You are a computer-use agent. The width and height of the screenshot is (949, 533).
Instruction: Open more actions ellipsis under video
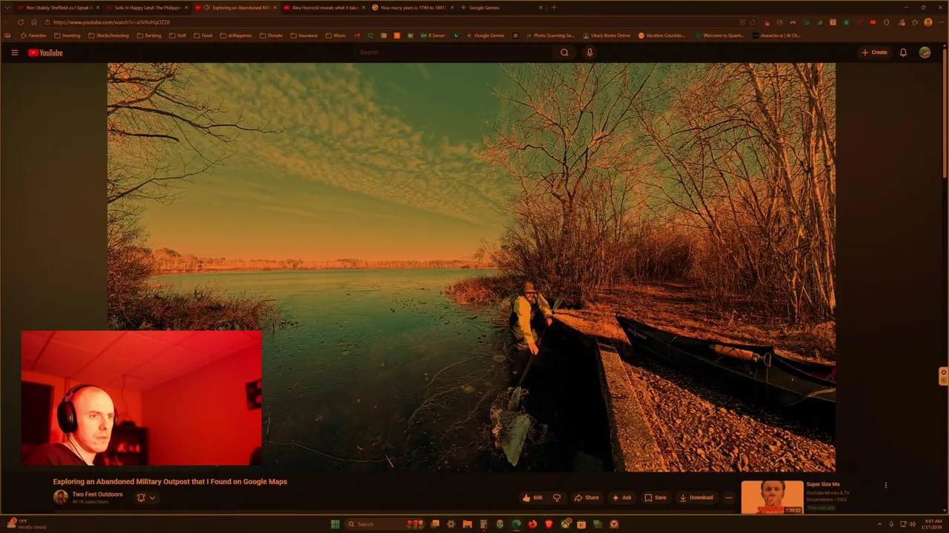tap(729, 497)
